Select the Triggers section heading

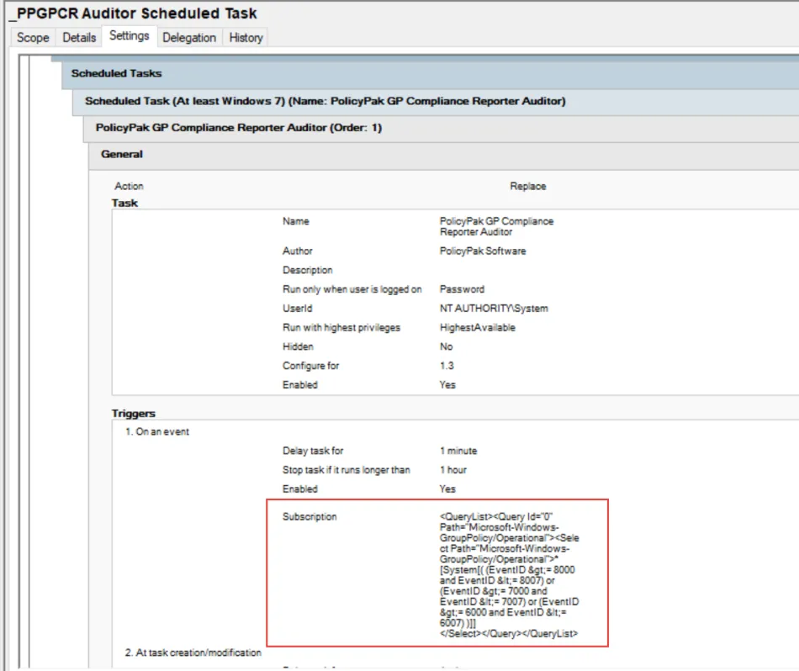tap(134, 413)
